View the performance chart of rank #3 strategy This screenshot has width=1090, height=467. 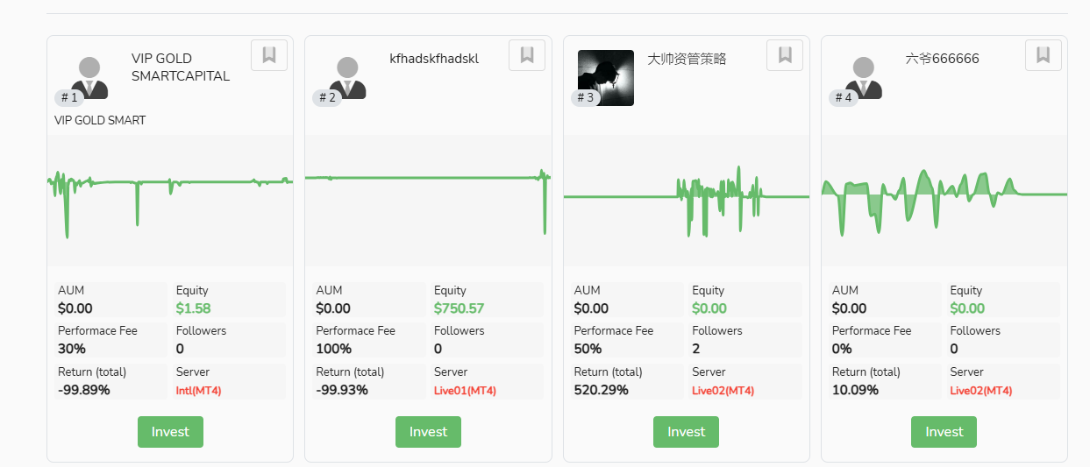click(687, 201)
